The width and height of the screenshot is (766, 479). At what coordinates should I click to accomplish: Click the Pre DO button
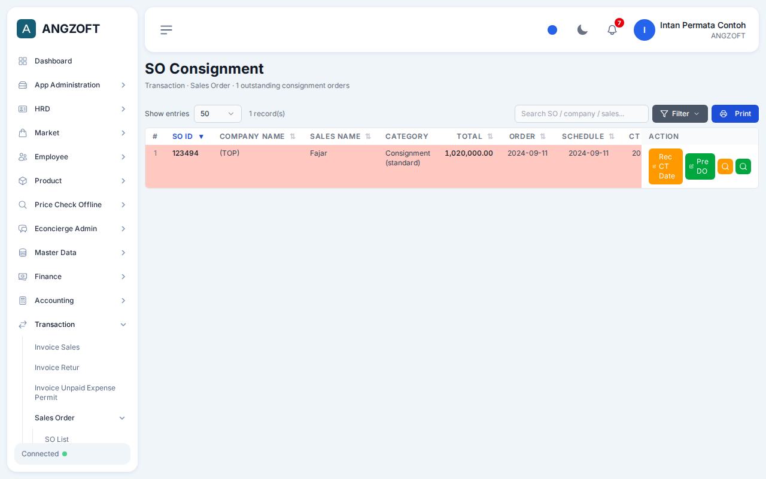[x=700, y=166]
